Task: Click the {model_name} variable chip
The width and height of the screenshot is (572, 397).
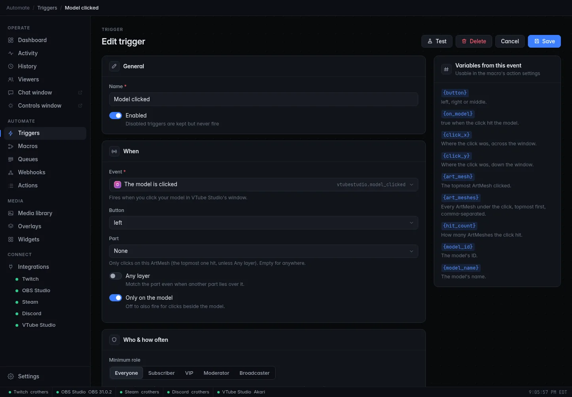Action: [x=461, y=268]
